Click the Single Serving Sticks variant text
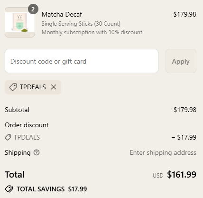This screenshot has height=198, width=203. tap(81, 24)
